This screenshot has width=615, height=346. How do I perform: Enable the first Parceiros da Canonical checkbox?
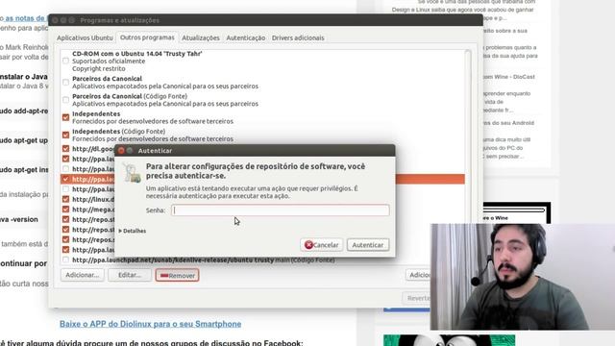point(65,83)
